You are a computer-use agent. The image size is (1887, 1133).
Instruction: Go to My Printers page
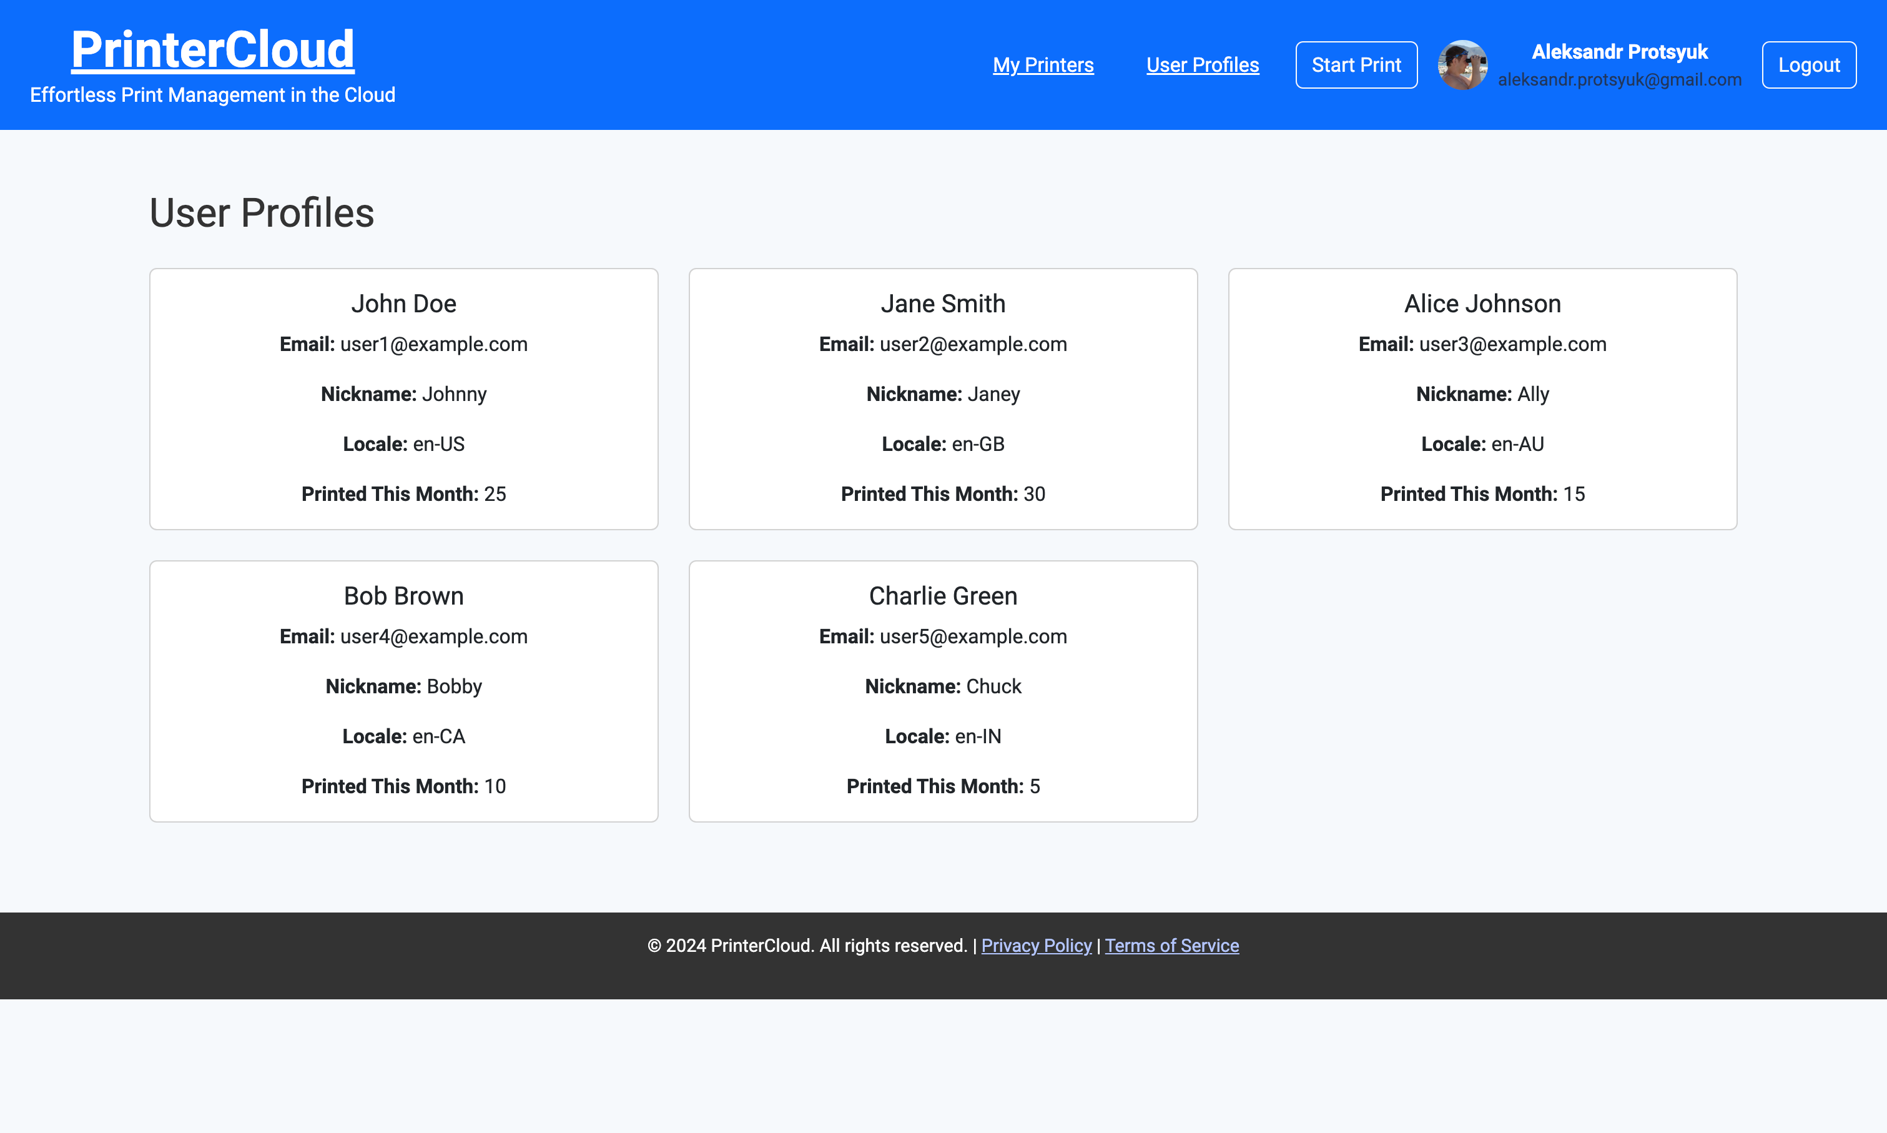pos(1042,65)
